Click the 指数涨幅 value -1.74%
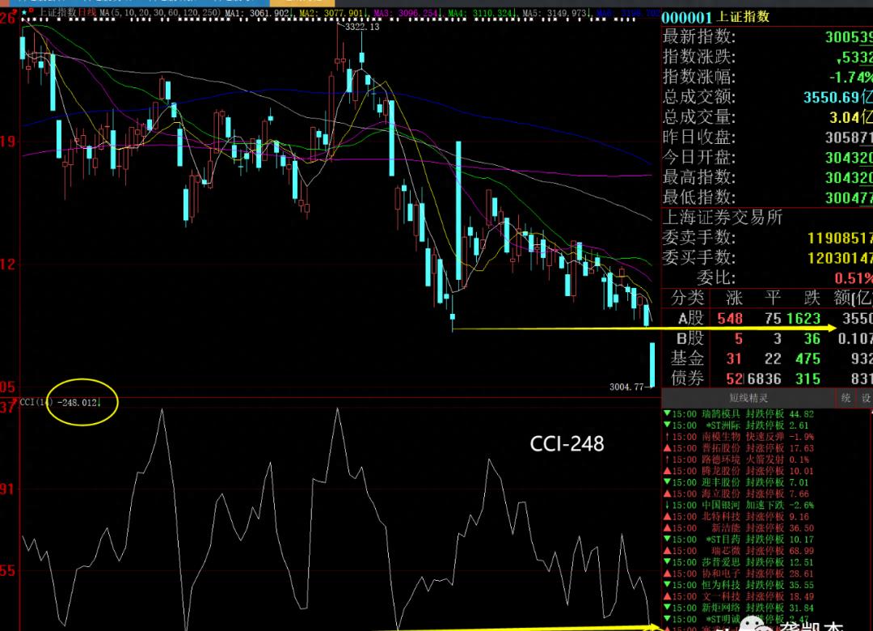 pyautogui.click(x=850, y=77)
